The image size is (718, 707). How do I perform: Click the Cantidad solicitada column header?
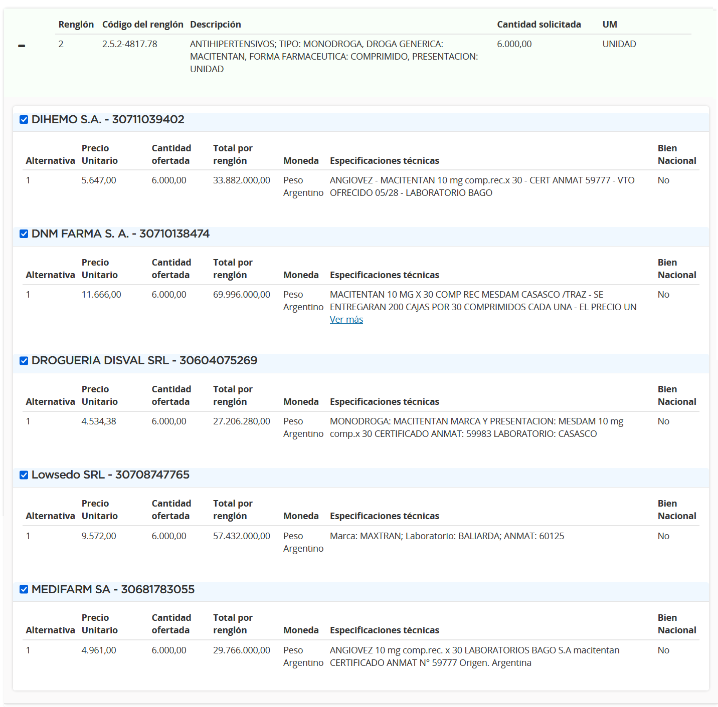539,25
